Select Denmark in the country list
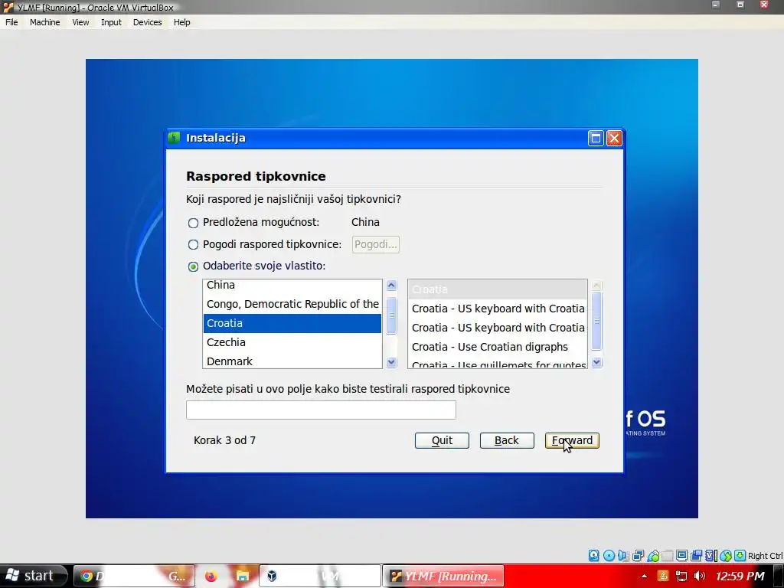The width and height of the screenshot is (784, 588). [292, 361]
